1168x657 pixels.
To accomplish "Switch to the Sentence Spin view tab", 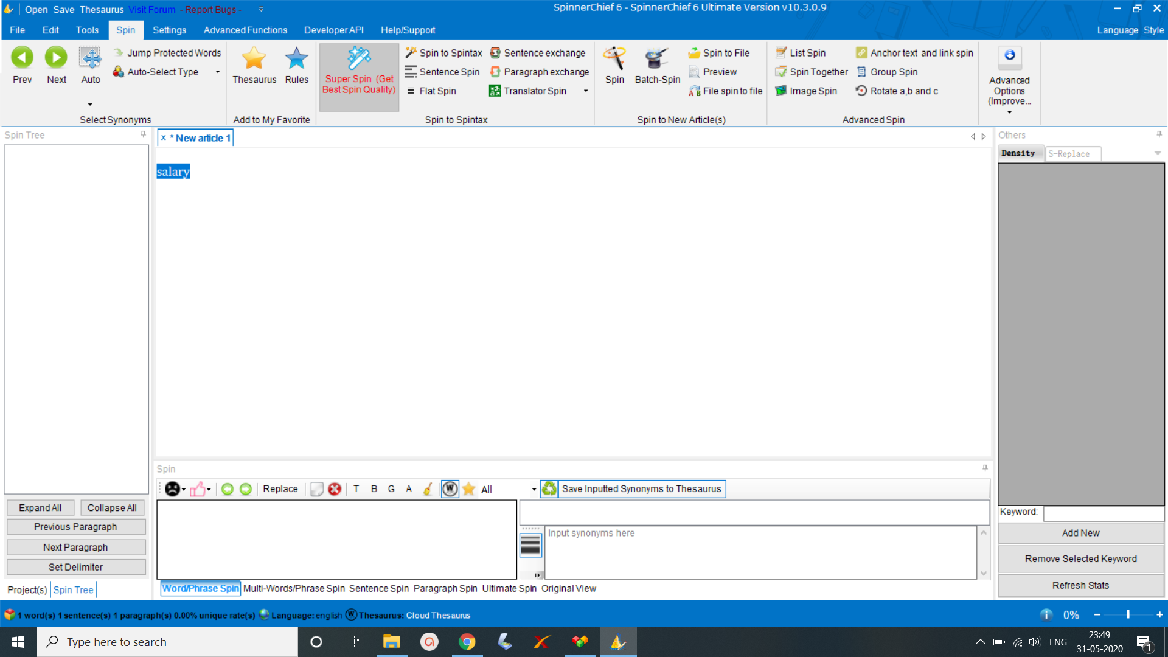I will click(x=378, y=588).
